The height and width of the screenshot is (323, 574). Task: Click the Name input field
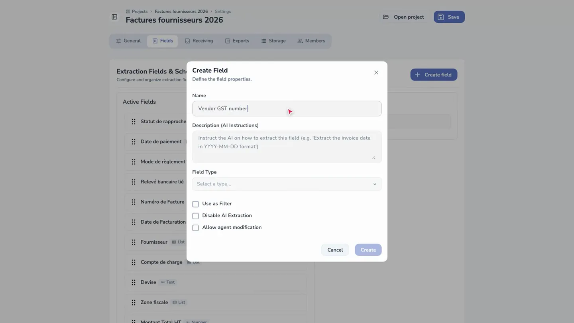[x=287, y=108]
